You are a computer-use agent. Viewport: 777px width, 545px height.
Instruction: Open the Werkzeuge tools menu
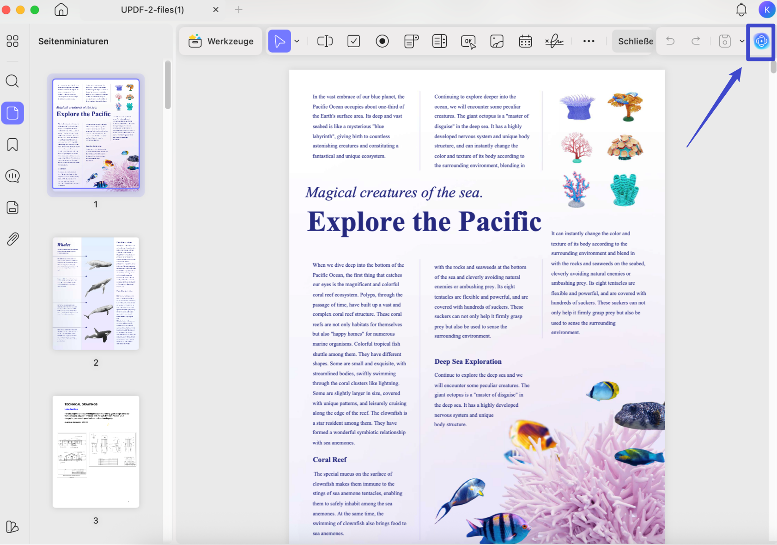[x=221, y=41]
